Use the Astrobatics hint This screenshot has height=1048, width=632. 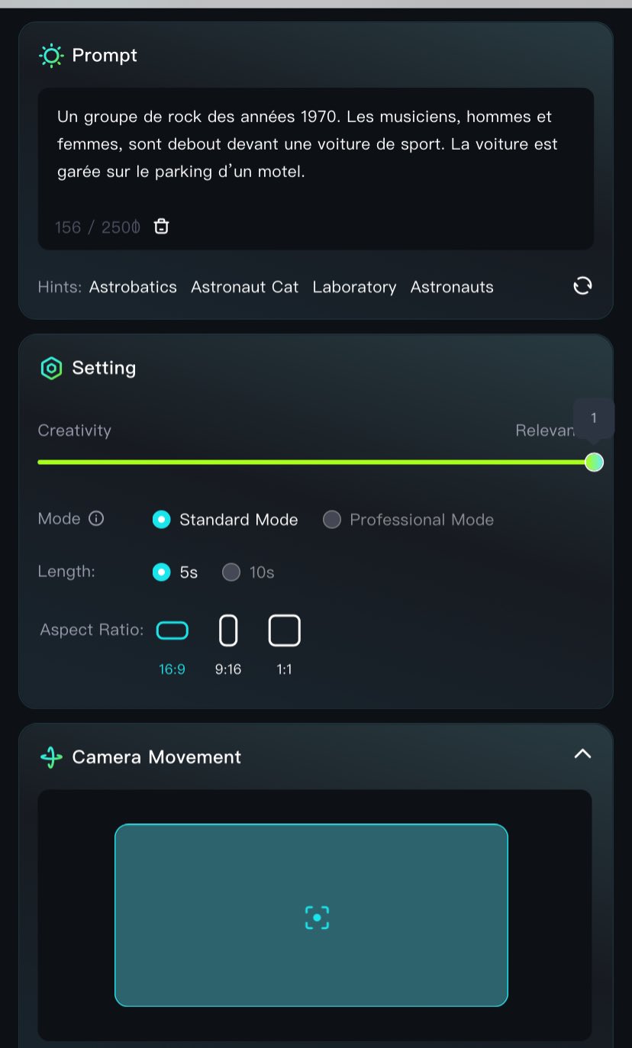coord(133,287)
